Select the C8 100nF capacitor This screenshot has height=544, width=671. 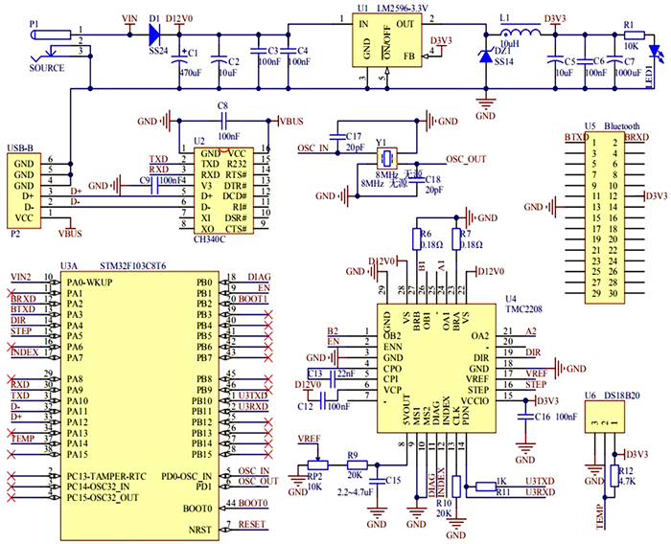223,121
